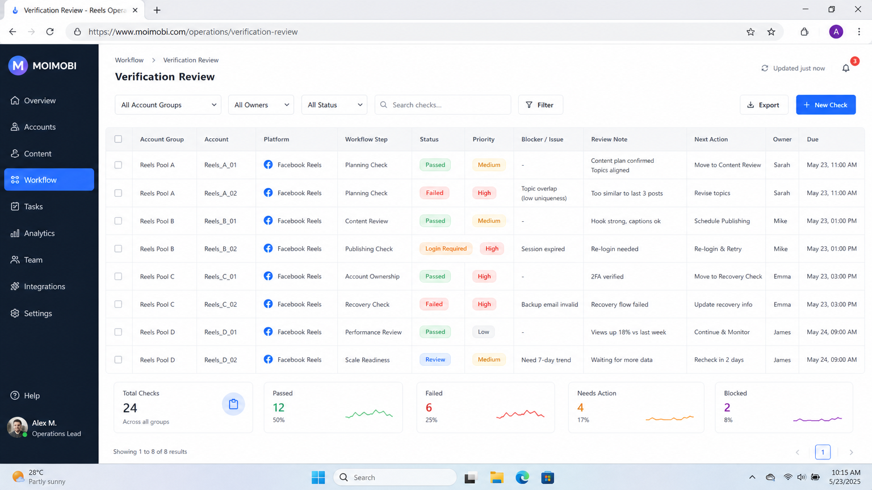The height and width of the screenshot is (490, 872).
Task: Click Facebook icon in Reels_D_02 row
Action: pos(268,360)
